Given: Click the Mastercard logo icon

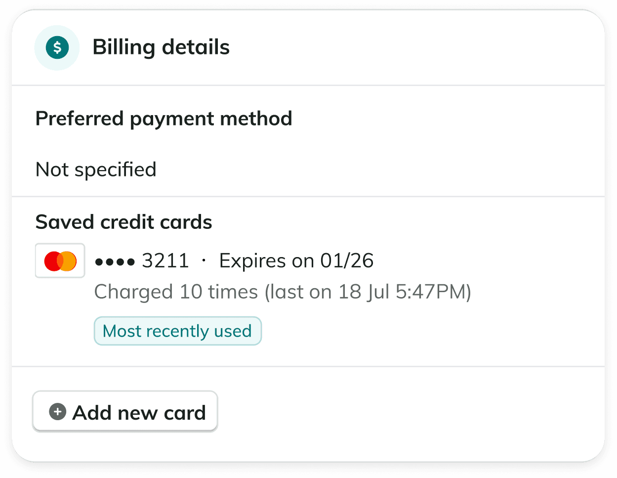Looking at the screenshot, I should (60, 261).
